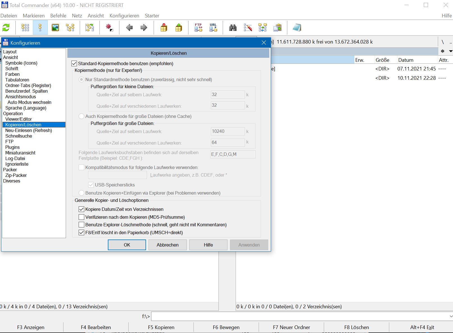Open the Hilfe menu in menu bar
This screenshot has width=453, height=333.
click(447, 16)
